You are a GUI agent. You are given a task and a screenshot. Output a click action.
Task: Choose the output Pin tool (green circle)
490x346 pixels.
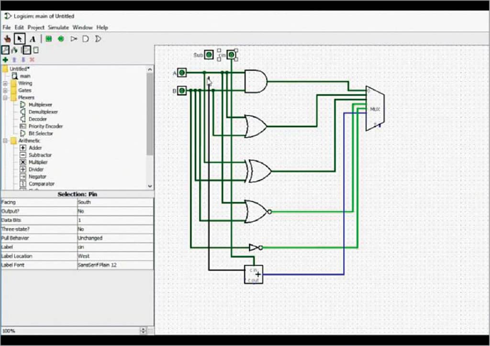(61, 38)
